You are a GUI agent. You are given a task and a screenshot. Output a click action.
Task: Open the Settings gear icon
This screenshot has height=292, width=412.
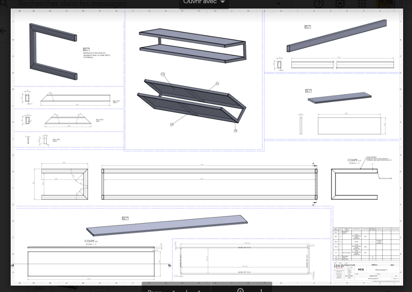(340, 4)
